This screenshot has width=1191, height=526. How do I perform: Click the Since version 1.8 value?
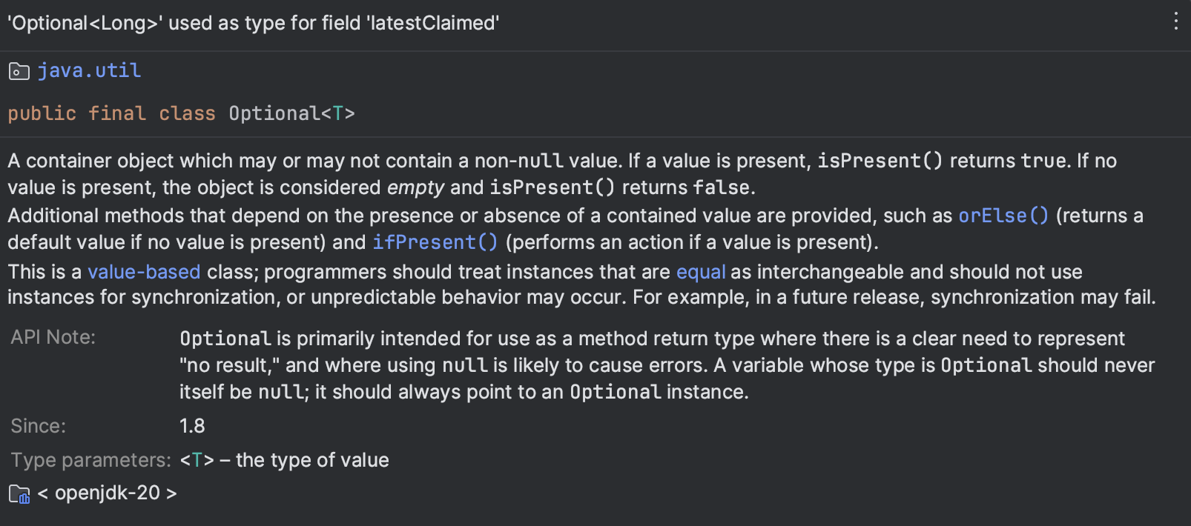193,425
